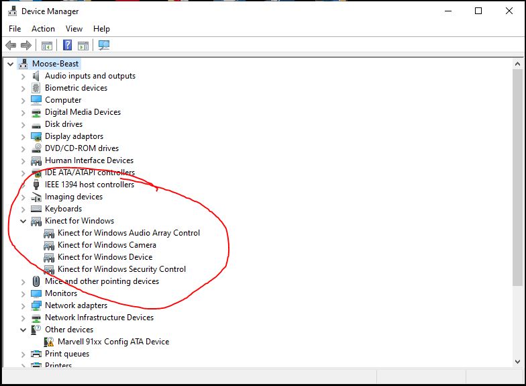Click the scrollbar down arrow
This screenshot has height=386, width=526.
518,361
